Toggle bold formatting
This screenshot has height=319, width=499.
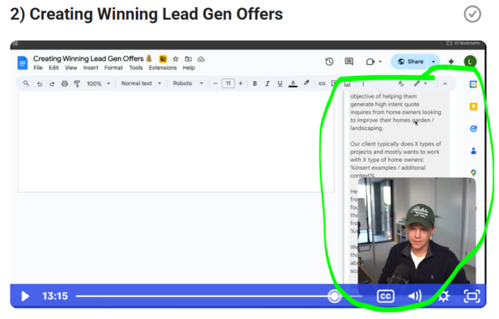[x=254, y=84]
